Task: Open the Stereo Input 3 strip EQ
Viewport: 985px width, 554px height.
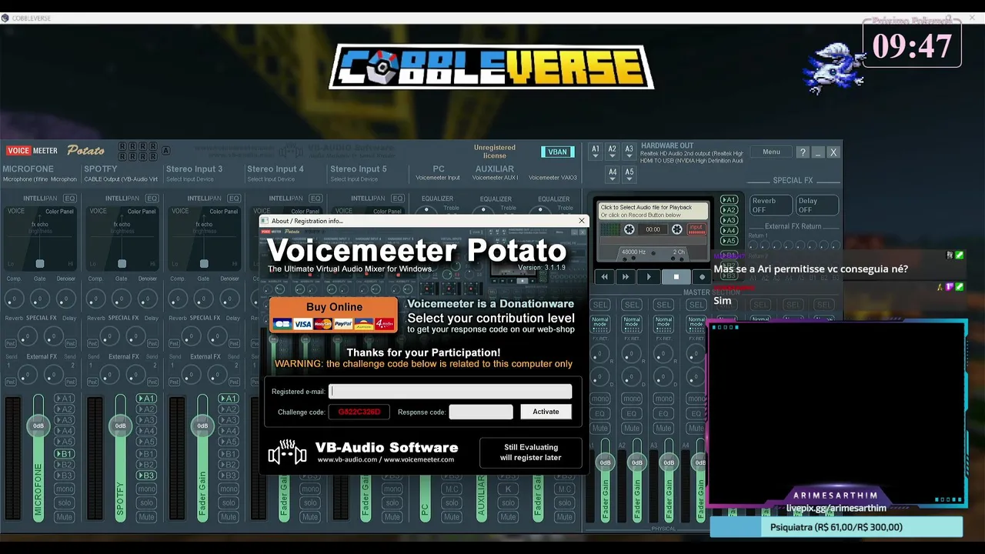Action: (233, 199)
